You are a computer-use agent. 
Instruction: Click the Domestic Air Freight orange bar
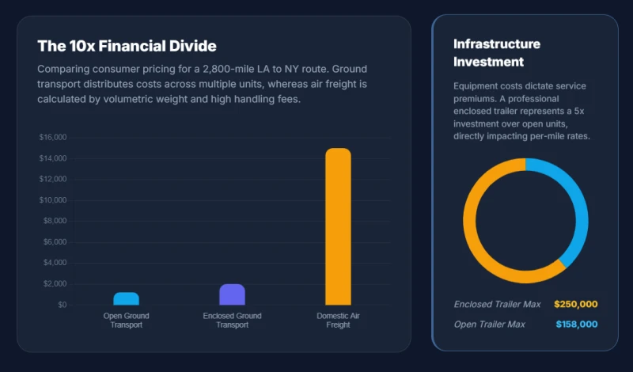coord(339,226)
